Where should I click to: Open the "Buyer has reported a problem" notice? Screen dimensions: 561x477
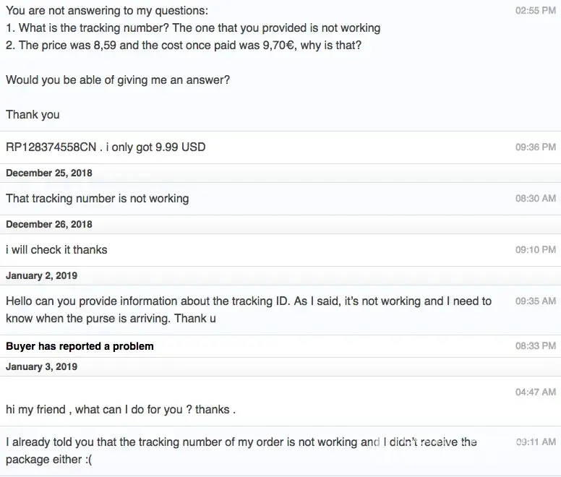coord(80,346)
